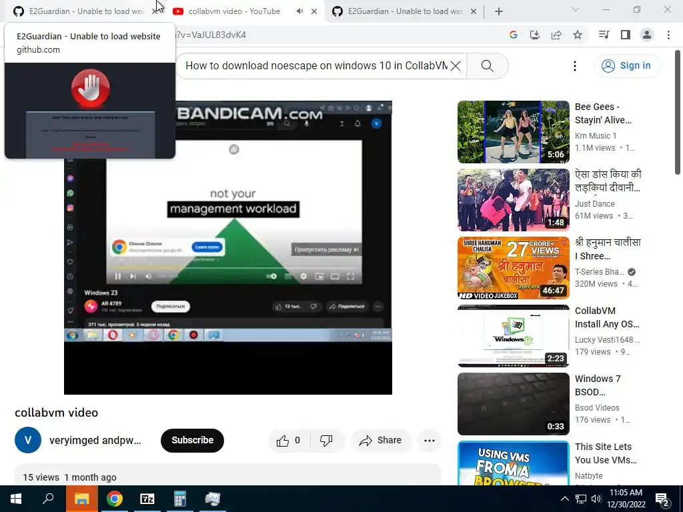Open the Bee Gees Stayin' Alive thumbnail
Viewport: 683px width, 512px height.
click(513, 132)
